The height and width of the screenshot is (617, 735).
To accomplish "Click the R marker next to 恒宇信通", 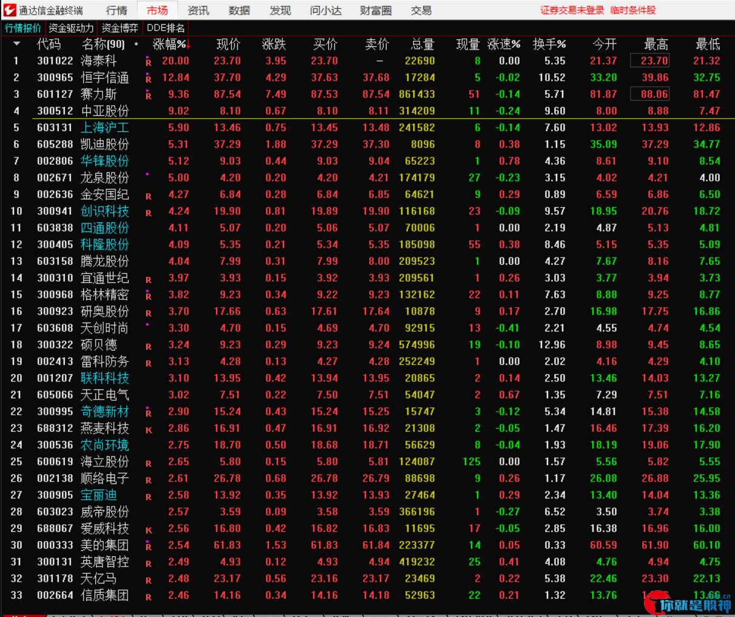I will tap(149, 79).
